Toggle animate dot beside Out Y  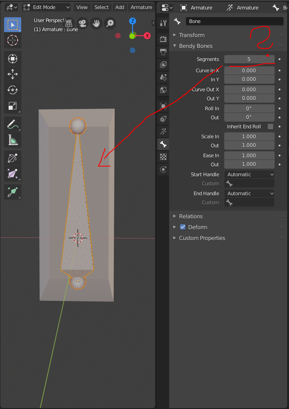coord(280,99)
